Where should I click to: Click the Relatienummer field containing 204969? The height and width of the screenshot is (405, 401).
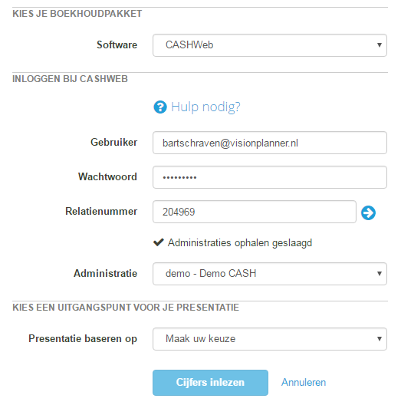[x=255, y=212]
